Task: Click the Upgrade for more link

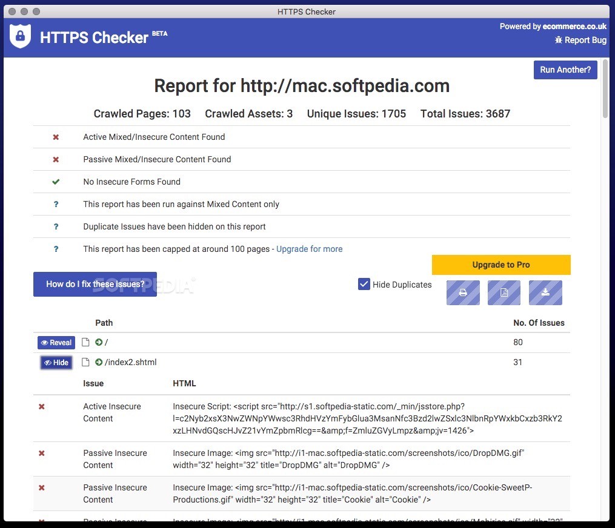Action: tap(309, 249)
